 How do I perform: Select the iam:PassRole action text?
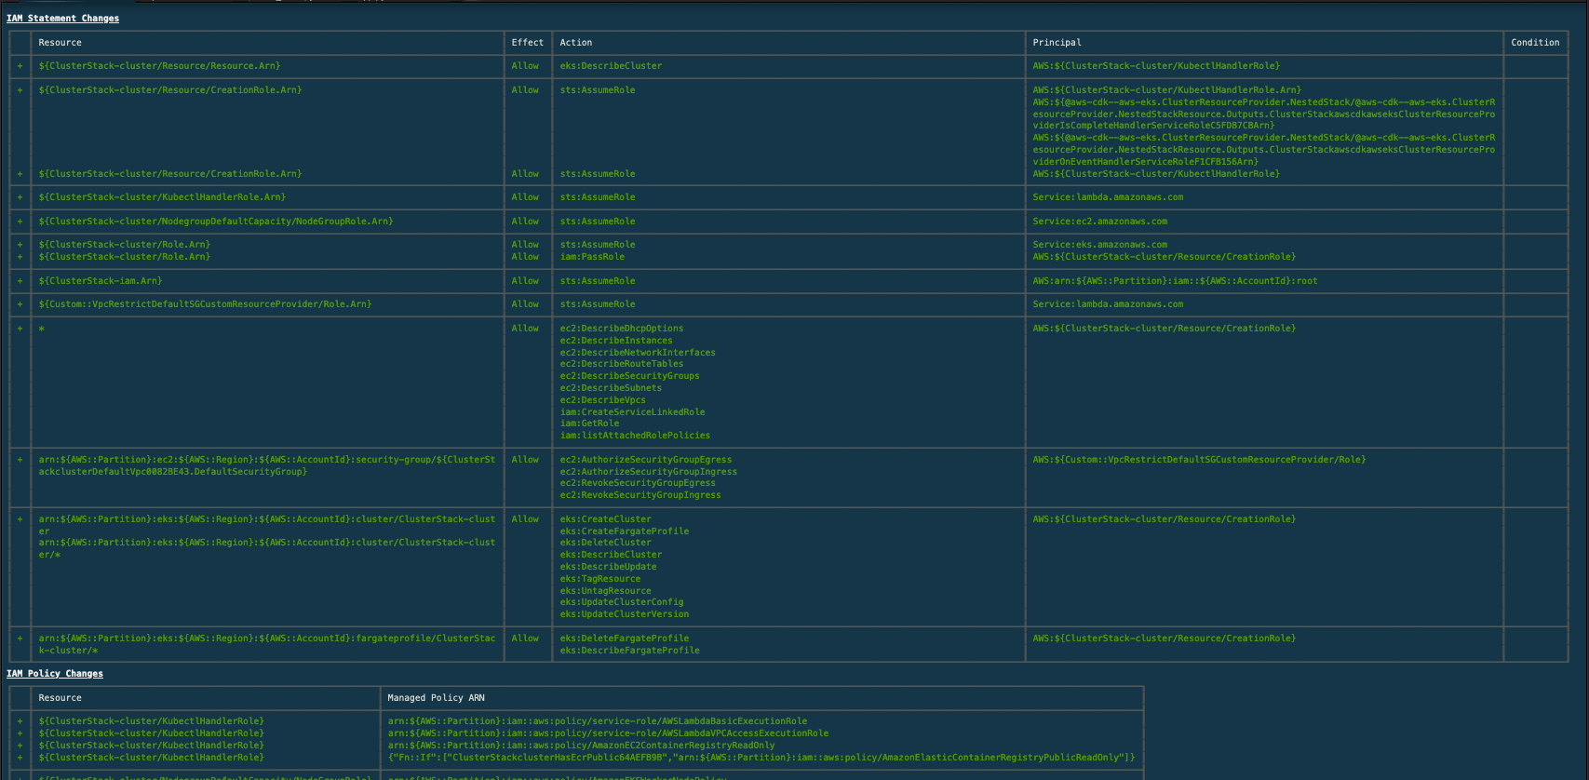(592, 257)
